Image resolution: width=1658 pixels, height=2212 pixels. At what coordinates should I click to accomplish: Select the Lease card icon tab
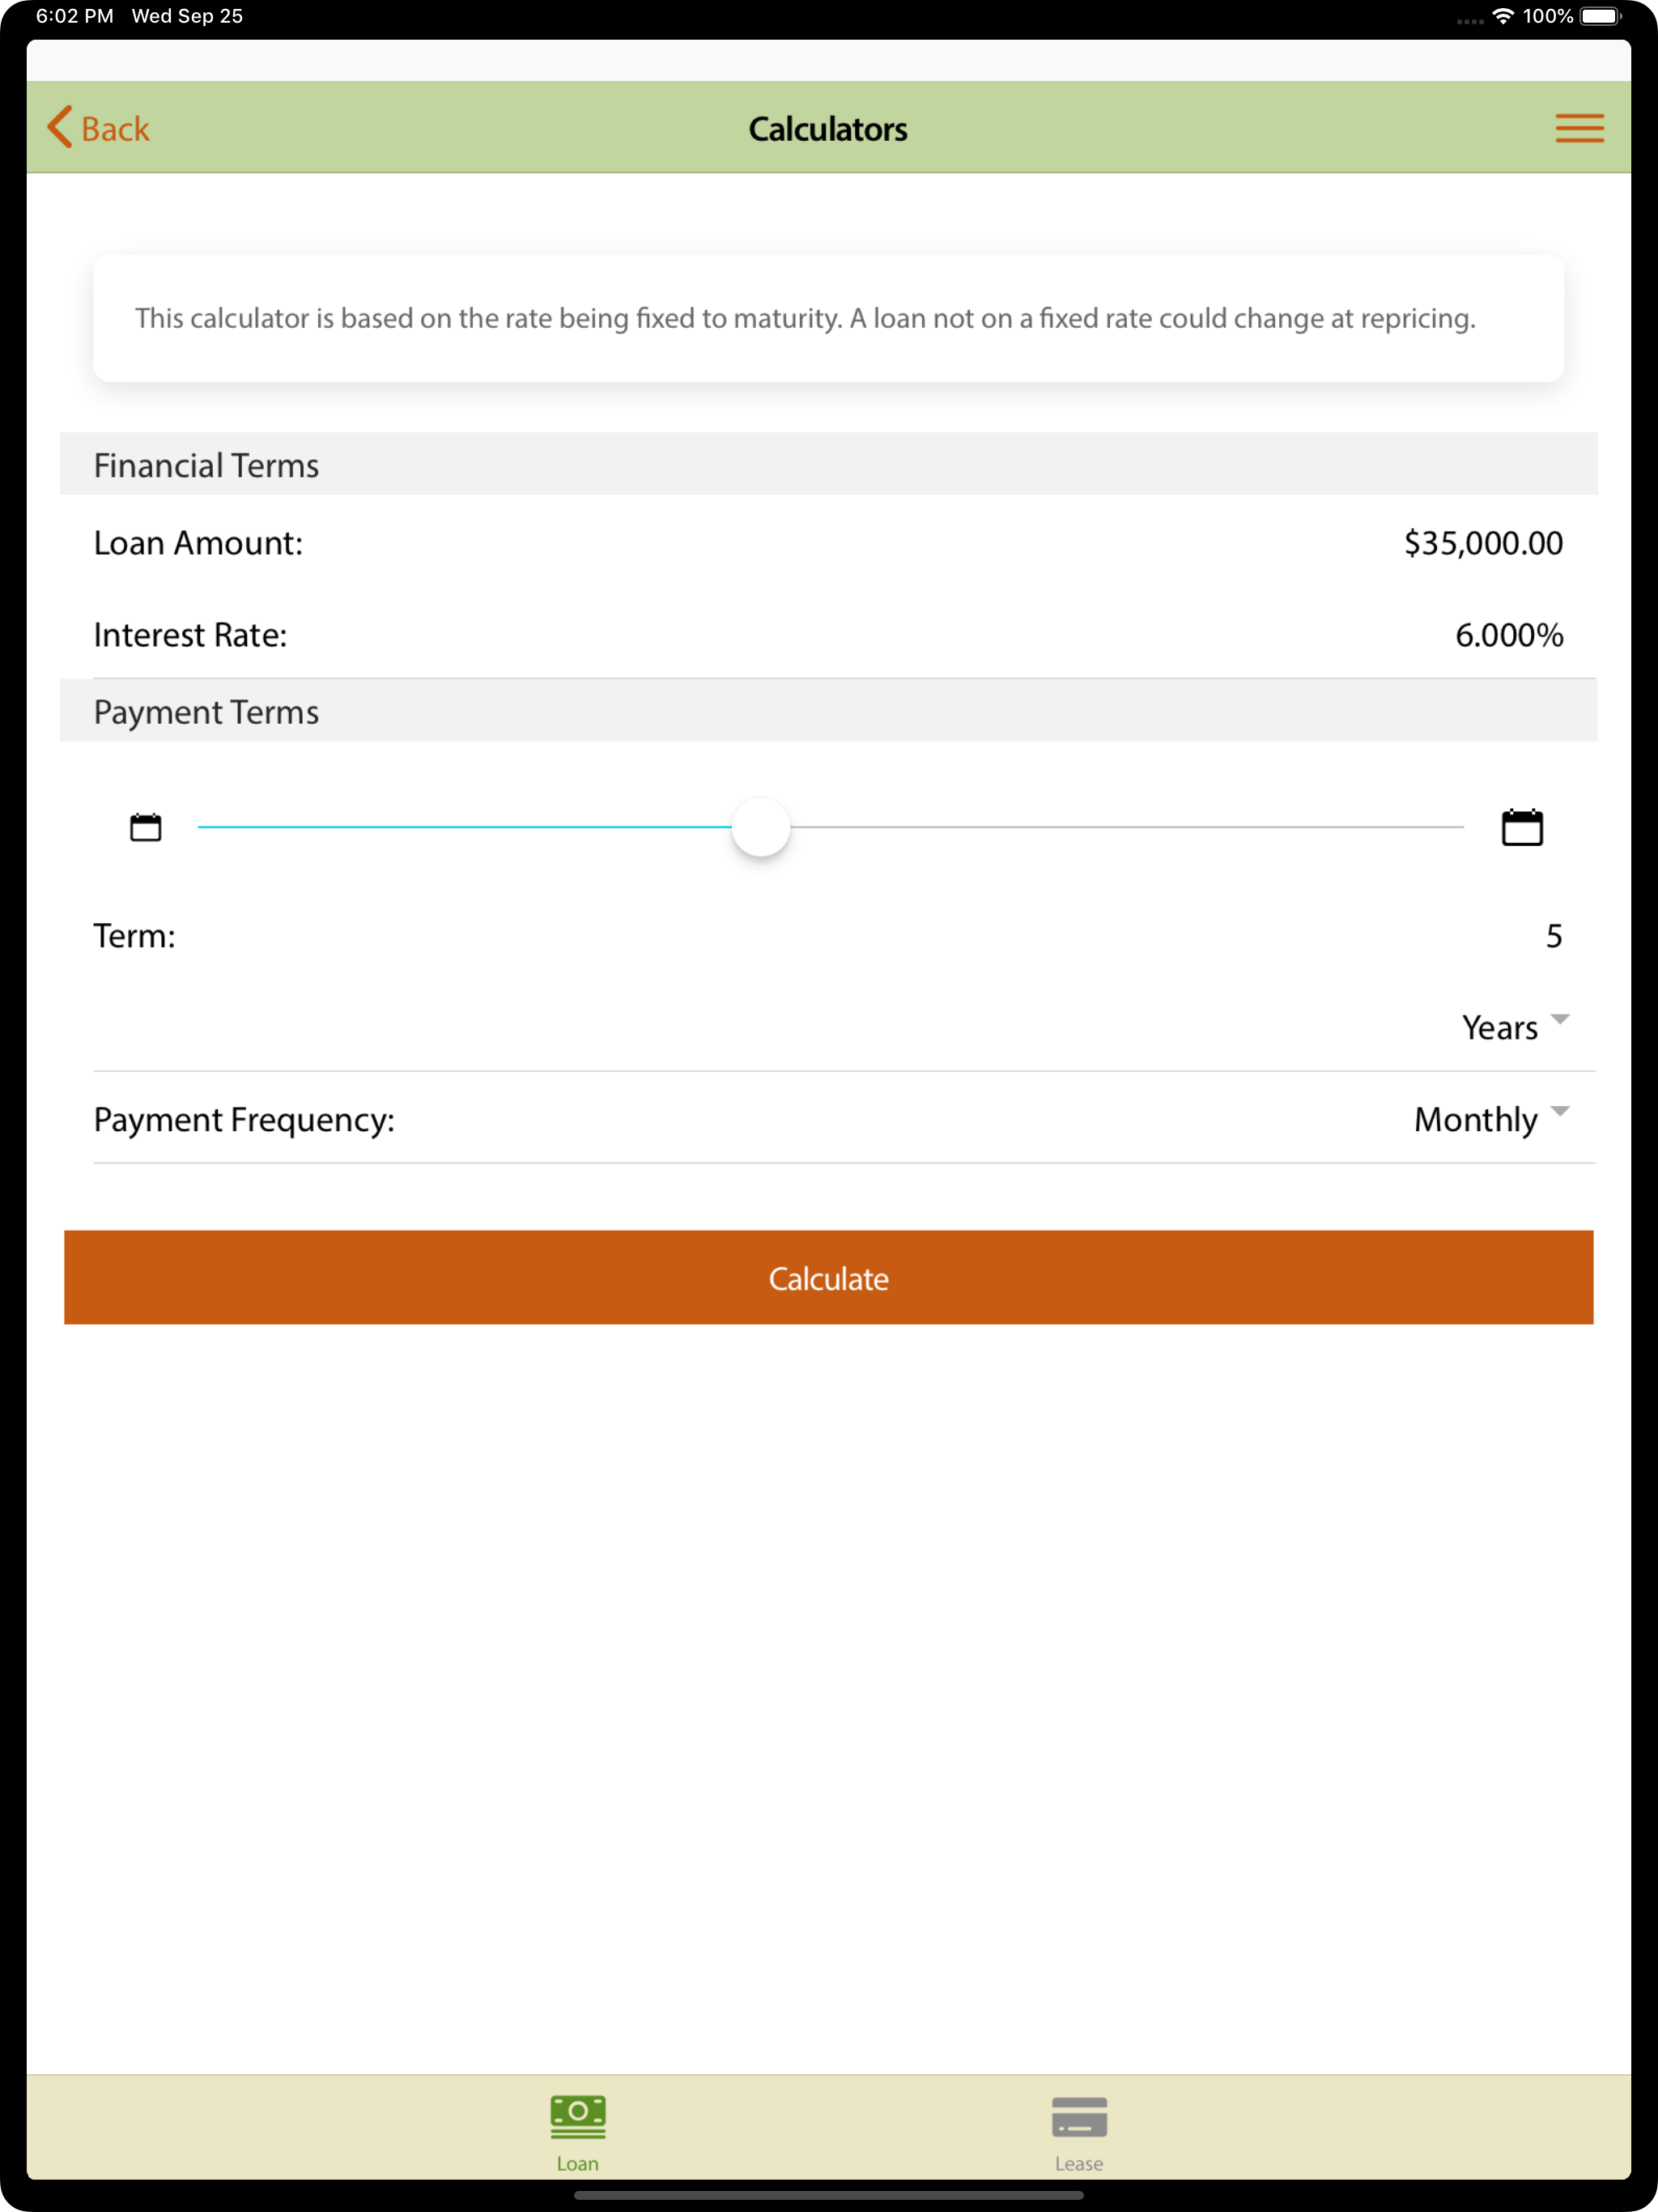(1079, 2117)
